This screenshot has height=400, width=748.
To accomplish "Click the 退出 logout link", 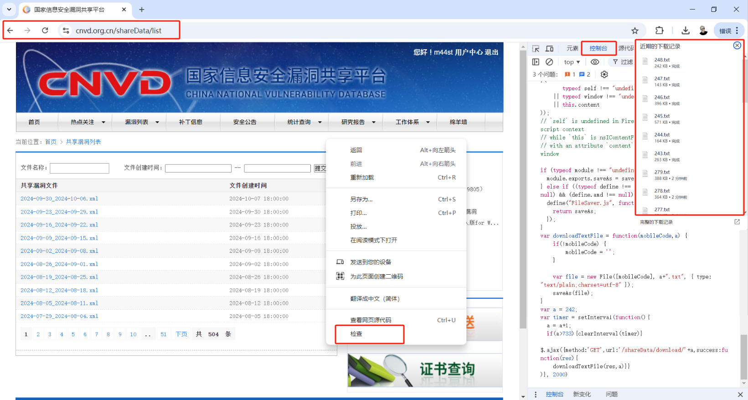I will [x=491, y=52].
